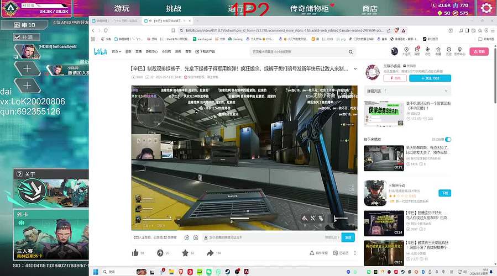Click the pink 投稿 upload button
This screenshot has width=497, height=276.
(x=479, y=51)
